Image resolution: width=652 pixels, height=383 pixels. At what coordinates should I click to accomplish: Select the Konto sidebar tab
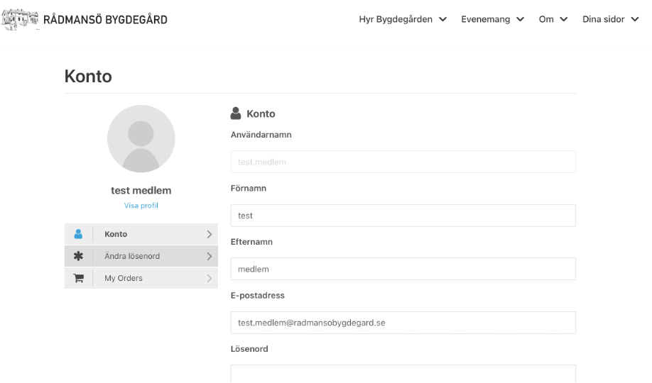[x=141, y=234]
